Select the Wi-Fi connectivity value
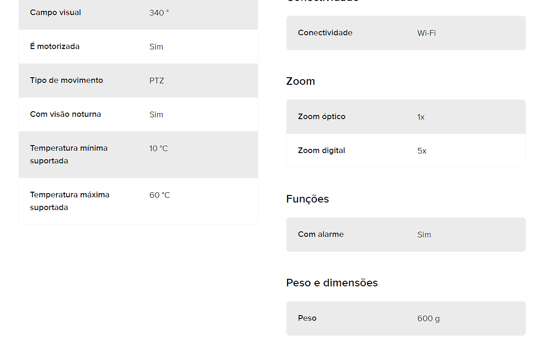This screenshot has width=543, height=357. click(x=427, y=33)
